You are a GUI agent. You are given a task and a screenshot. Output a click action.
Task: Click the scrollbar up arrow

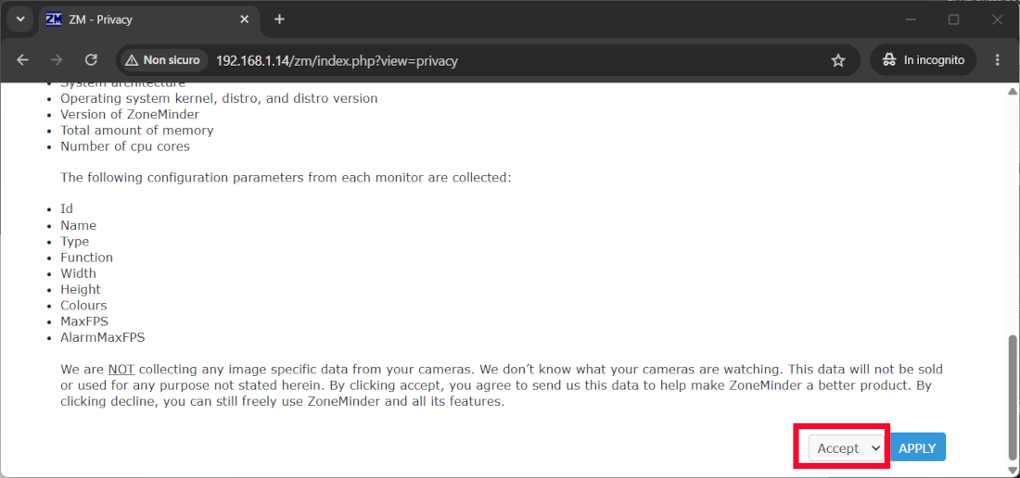coord(1013,92)
